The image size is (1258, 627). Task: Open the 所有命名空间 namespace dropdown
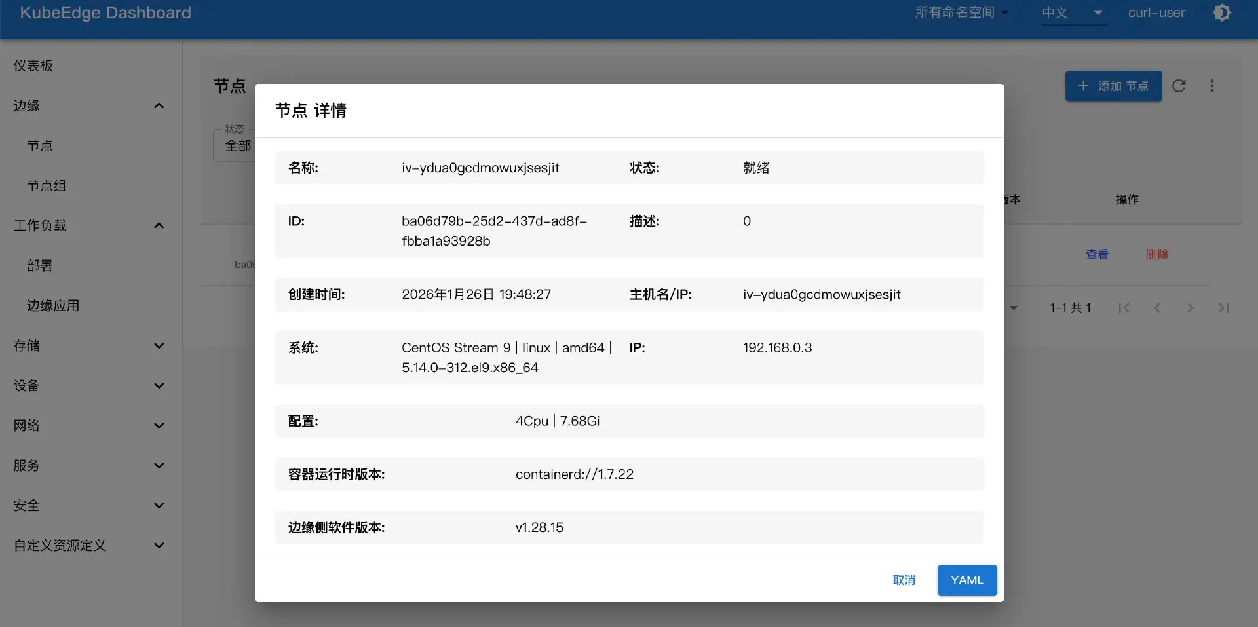point(962,12)
